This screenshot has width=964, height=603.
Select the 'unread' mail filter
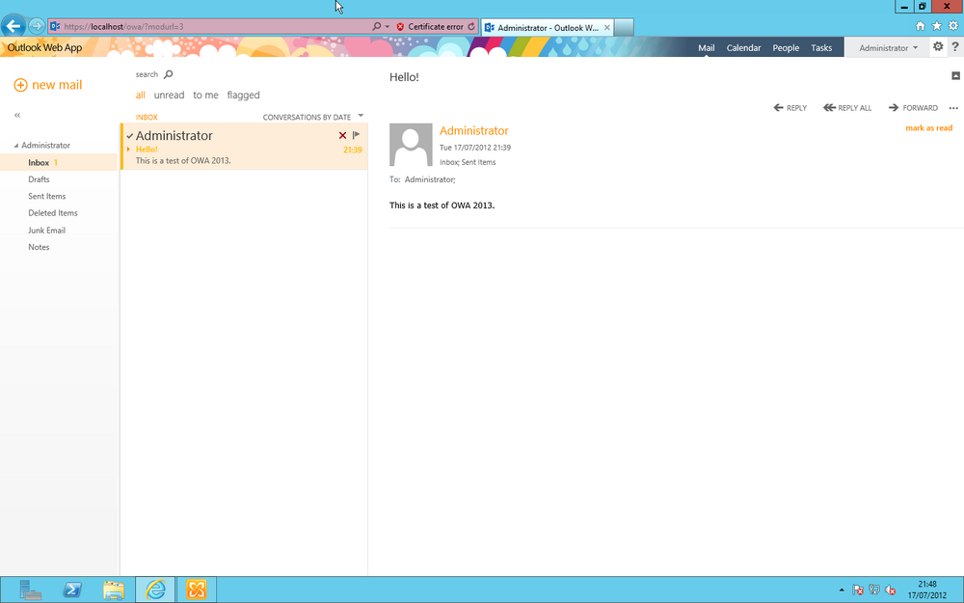coord(169,95)
